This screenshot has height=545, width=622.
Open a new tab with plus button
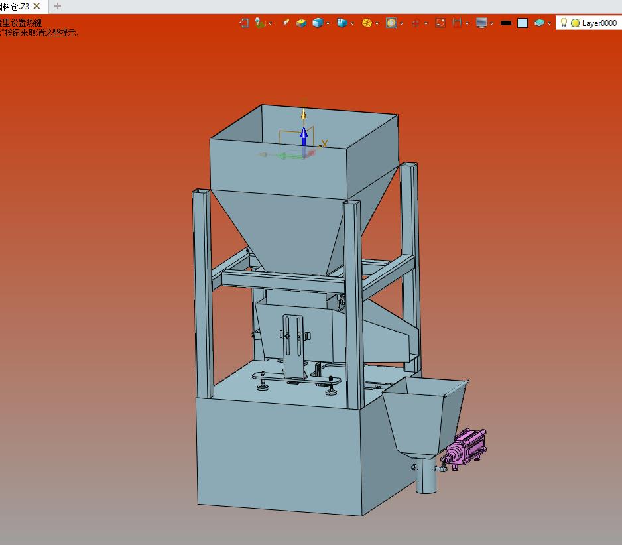point(58,6)
